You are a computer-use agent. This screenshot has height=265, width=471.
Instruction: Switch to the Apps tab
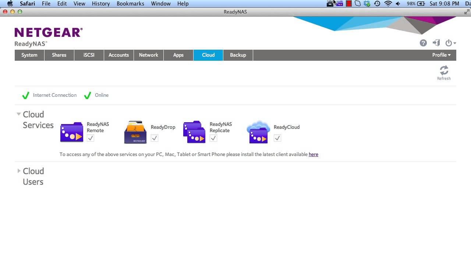point(178,55)
